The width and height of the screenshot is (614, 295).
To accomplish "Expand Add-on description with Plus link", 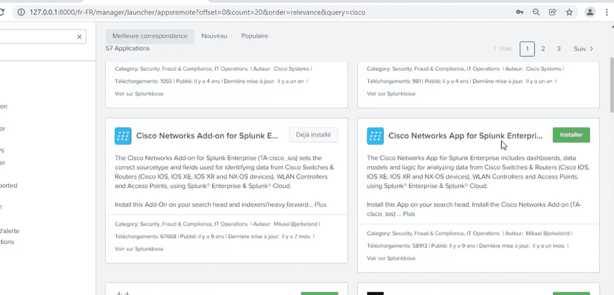I will 320,204.
